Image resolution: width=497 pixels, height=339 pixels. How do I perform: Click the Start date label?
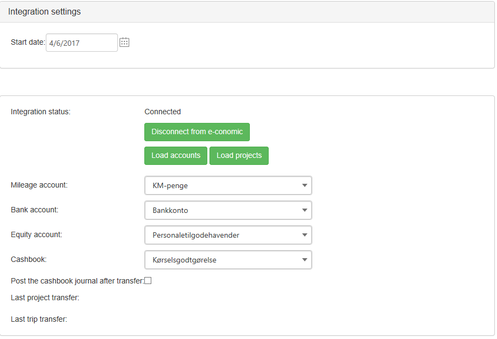(x=28, y=42)
